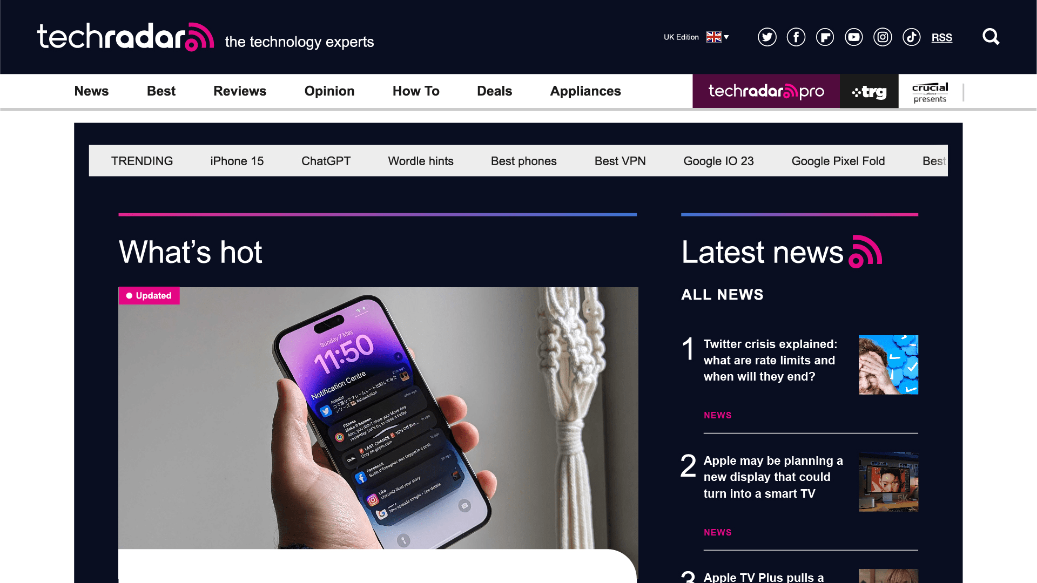The image size is (1037, 583).
Task: Click the TechRadar Flipboard icon
Action: pyautogui.click(x=825, y=37)
